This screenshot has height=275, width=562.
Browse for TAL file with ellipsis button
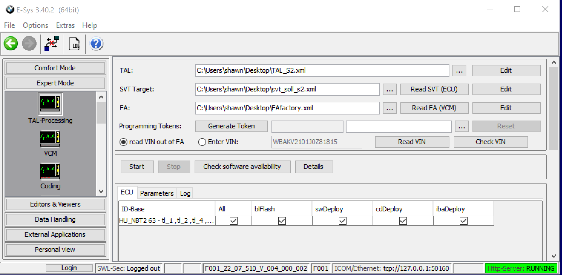pyautogui.click(x=459, y=71)
